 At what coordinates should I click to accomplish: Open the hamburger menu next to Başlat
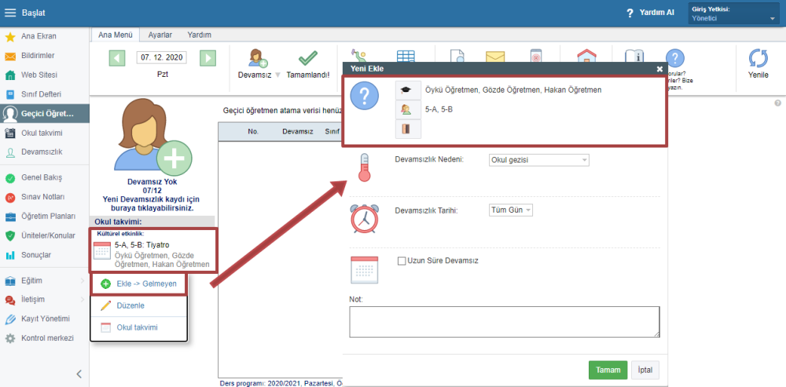point(10,13)
